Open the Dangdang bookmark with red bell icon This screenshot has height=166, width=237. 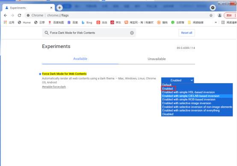pyautogui.click(x=102, y=22)
